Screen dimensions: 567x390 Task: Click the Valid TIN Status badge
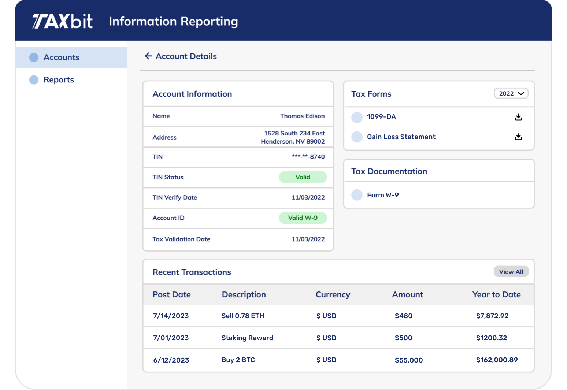[x=303, y=177]
